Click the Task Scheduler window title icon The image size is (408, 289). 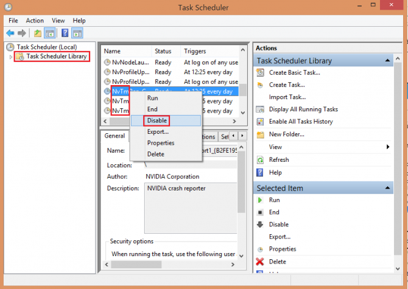click(x=8, y=7)
